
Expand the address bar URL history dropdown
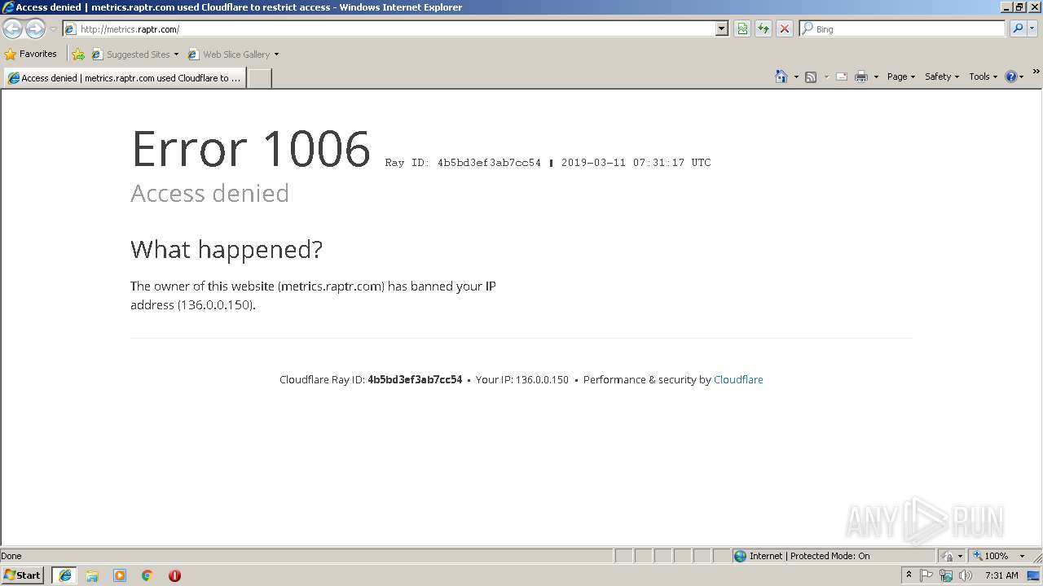pos(722,29)
